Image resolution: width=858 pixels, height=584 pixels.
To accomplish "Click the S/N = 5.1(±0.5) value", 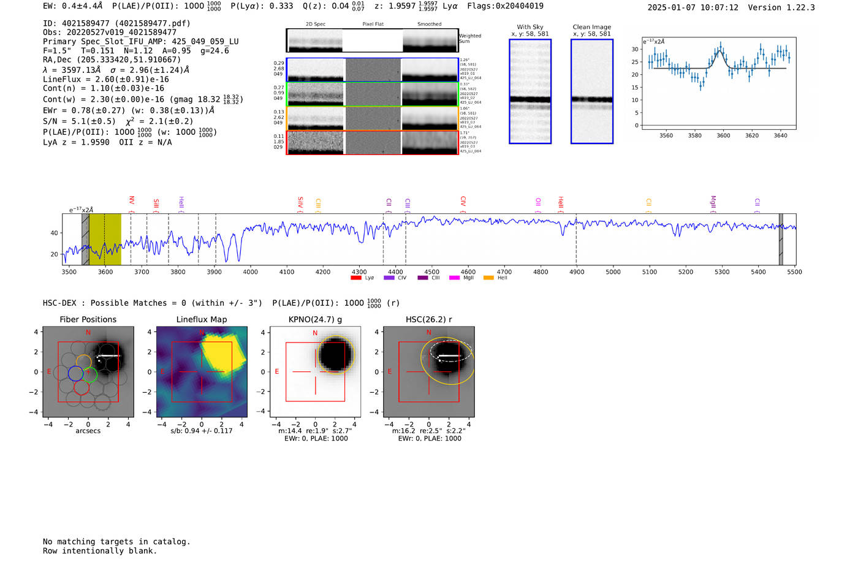I will click(x=80, y=121).
